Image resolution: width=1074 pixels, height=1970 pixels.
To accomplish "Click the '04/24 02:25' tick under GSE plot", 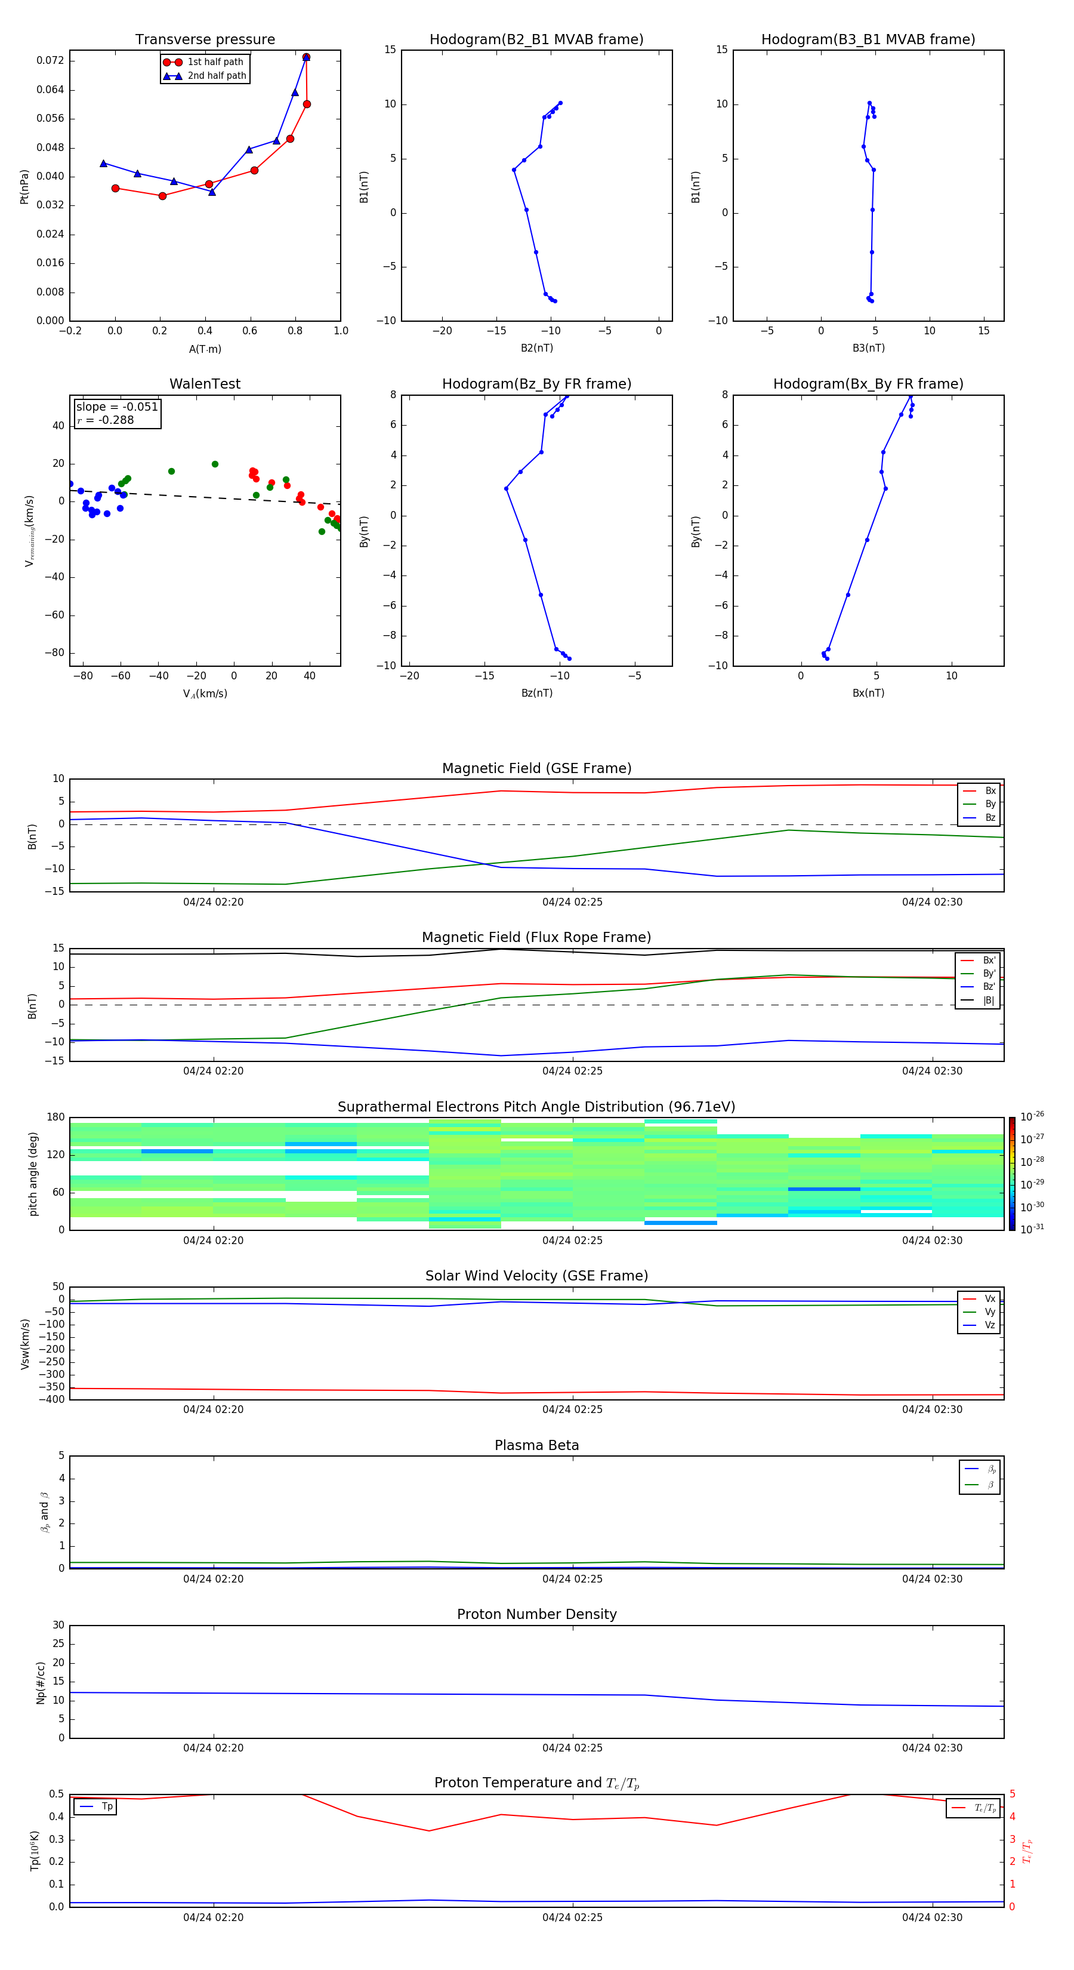I will (x=573, y=903).
